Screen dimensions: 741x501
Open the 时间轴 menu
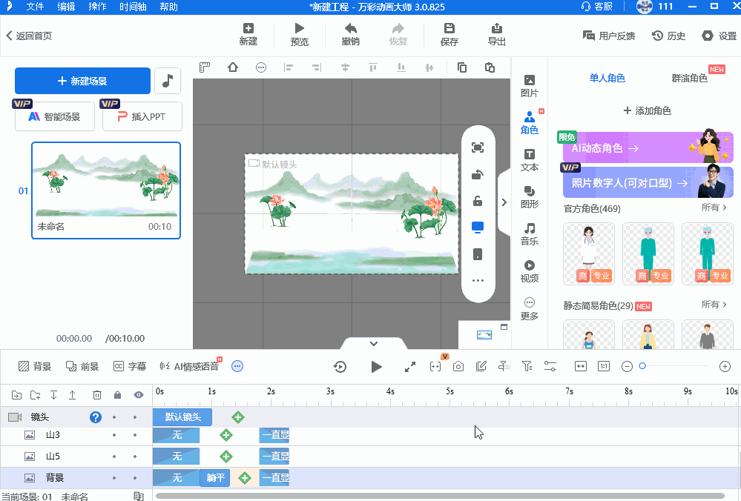[x=132, y=7]
